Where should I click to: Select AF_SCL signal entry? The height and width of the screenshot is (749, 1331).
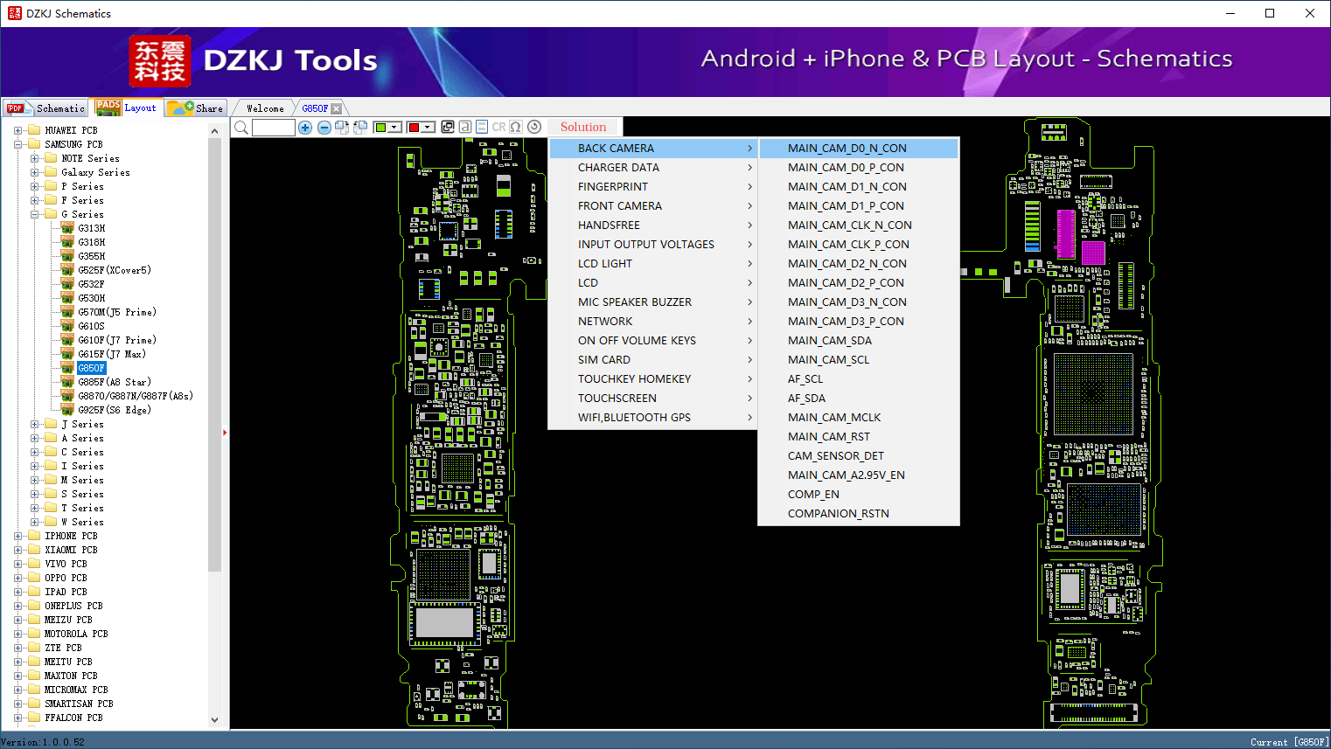tap(859, 379)
